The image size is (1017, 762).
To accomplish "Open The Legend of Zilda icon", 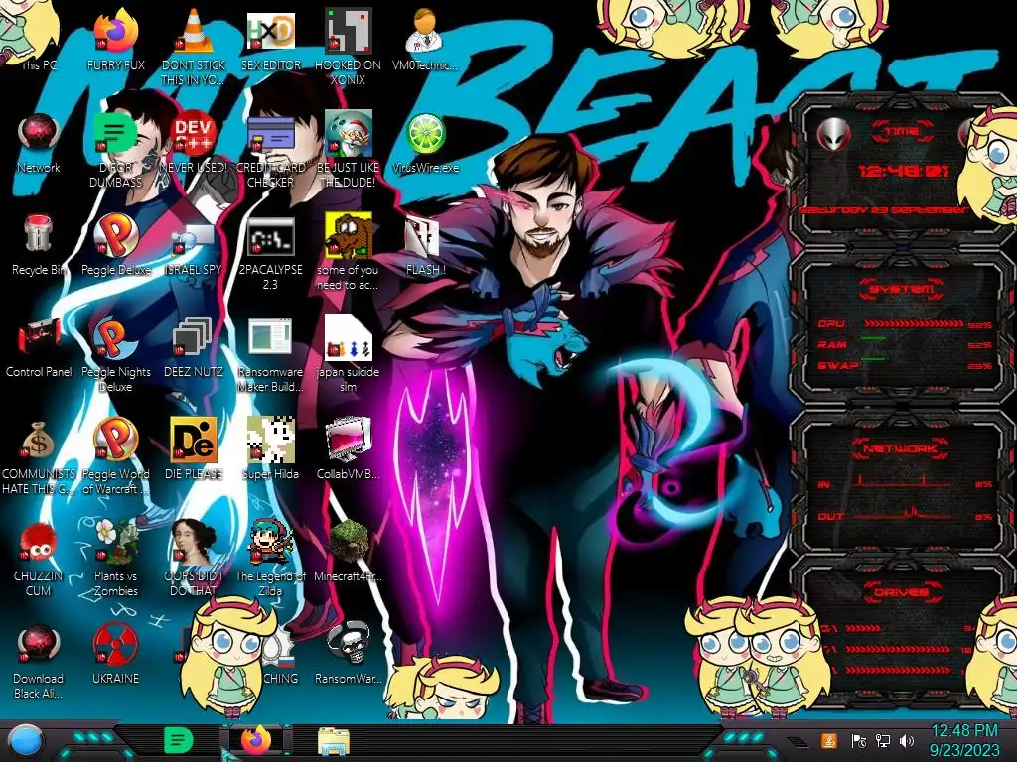I will click(270, 542).
